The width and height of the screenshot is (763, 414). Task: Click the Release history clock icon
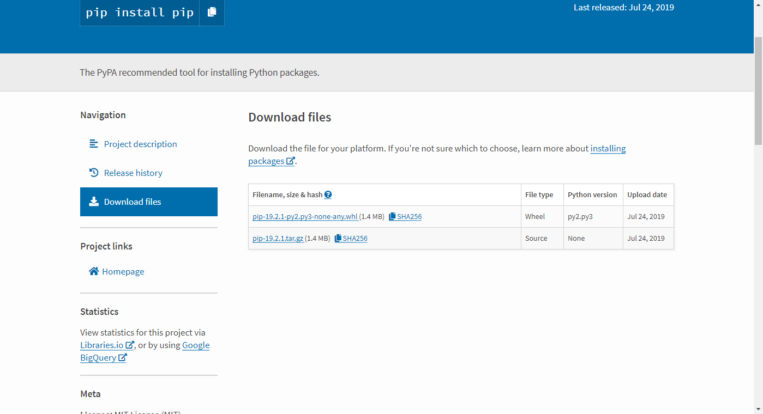point(94,173)
